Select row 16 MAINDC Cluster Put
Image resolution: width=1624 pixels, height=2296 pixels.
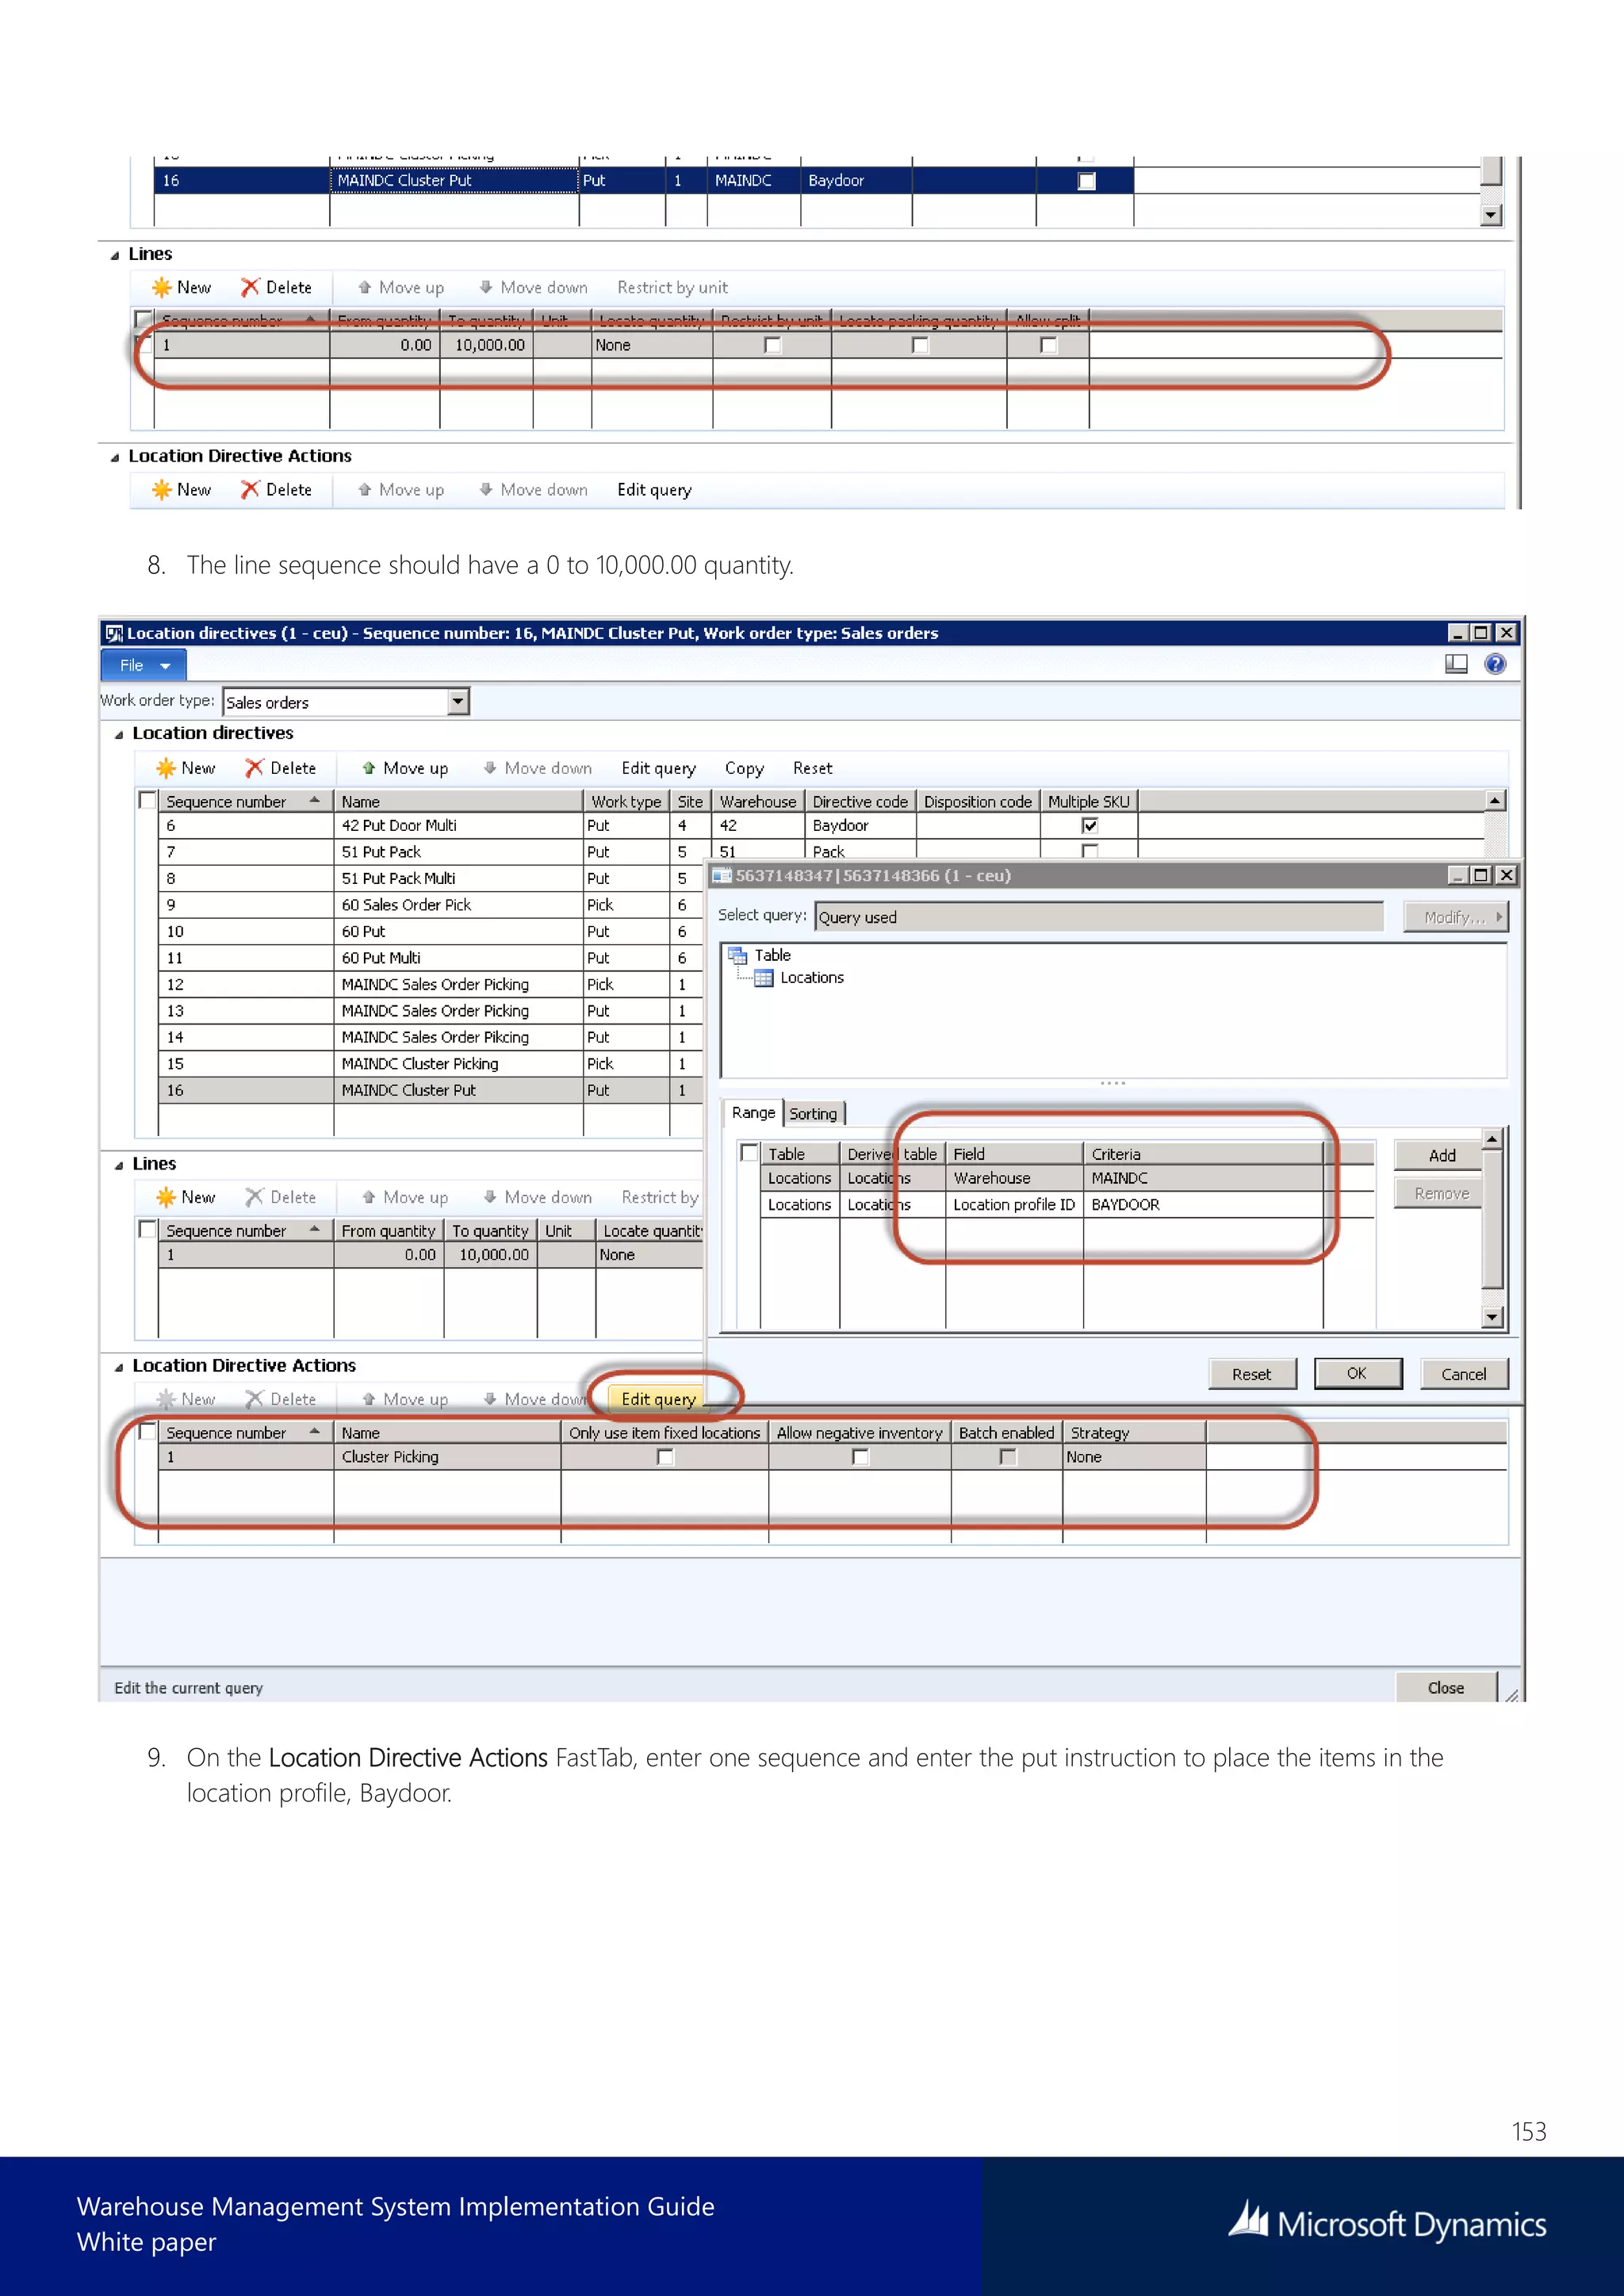click(x=430, y=1091)
